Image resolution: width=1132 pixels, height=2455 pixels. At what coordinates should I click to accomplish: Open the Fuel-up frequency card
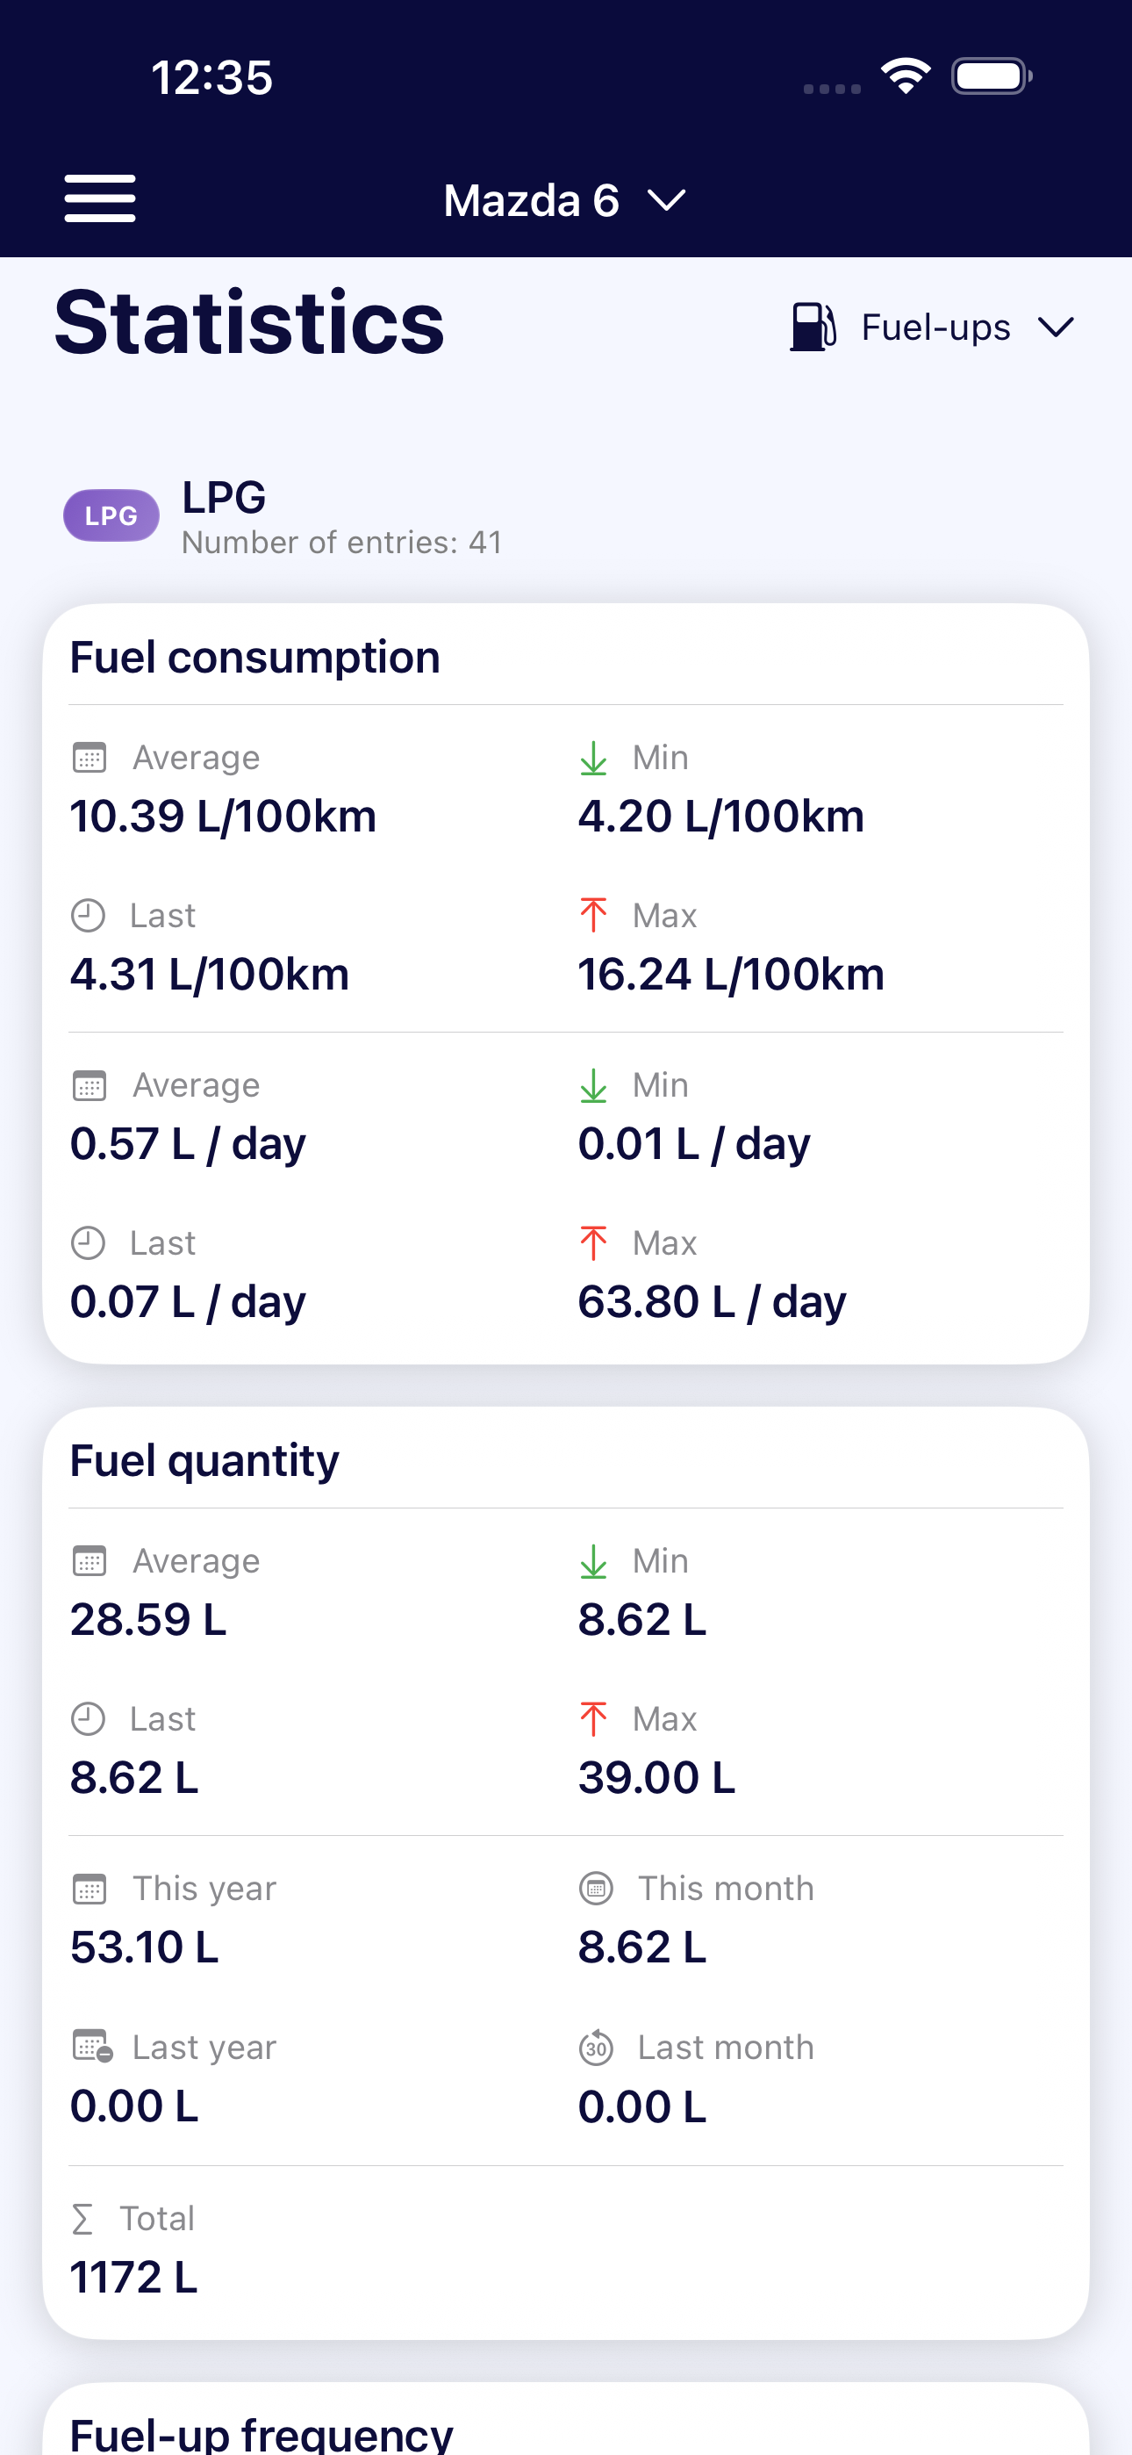262,2432
